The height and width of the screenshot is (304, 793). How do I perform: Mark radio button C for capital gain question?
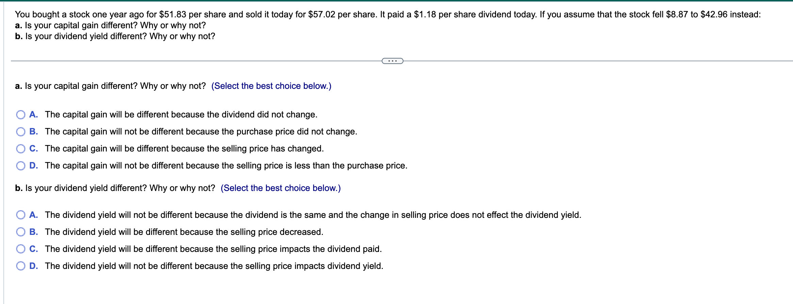21,149
